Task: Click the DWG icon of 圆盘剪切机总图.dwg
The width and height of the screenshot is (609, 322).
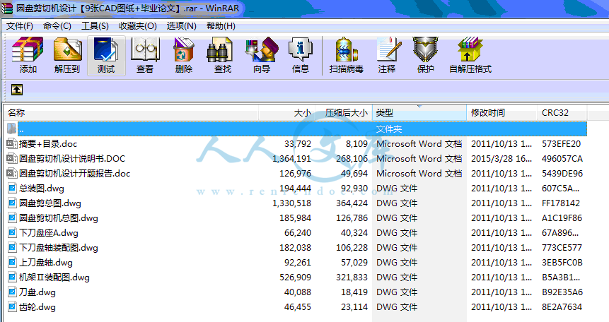Action: pyautogui.click(x=12, y=217)
